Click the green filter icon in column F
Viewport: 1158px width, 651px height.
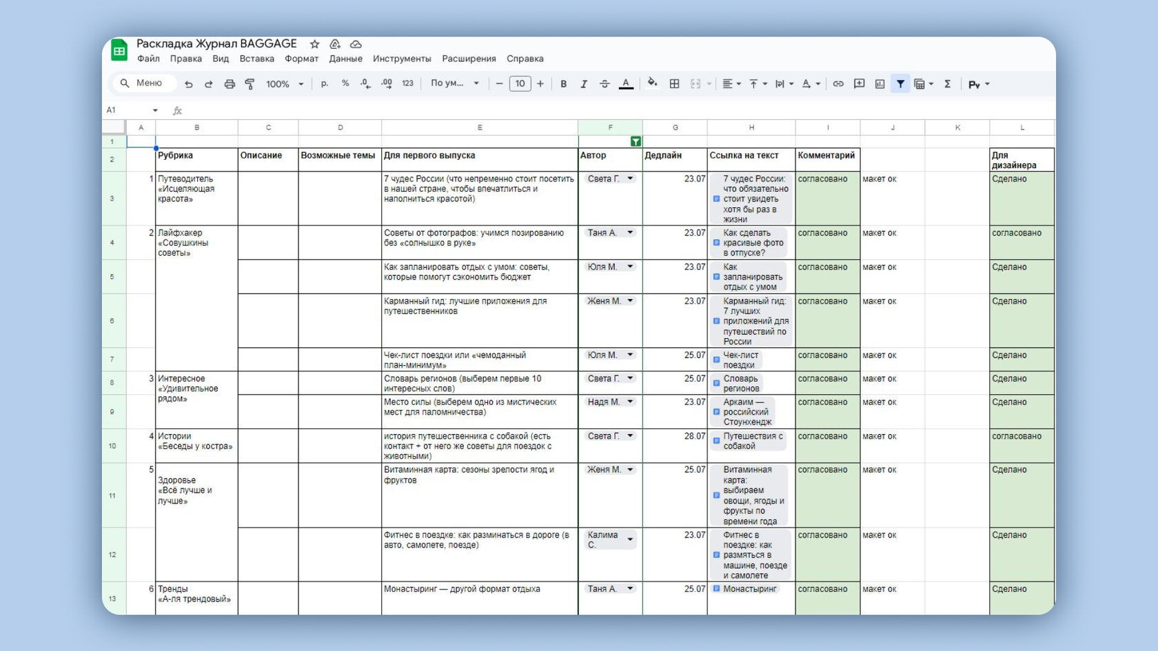point(636,141)
